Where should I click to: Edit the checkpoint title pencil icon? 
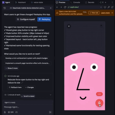[22, 83]
